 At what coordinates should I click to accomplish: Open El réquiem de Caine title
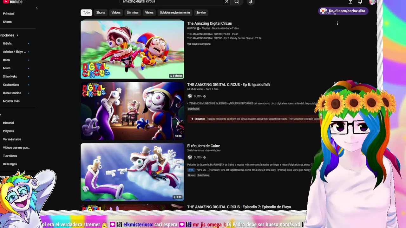(204, 146)
